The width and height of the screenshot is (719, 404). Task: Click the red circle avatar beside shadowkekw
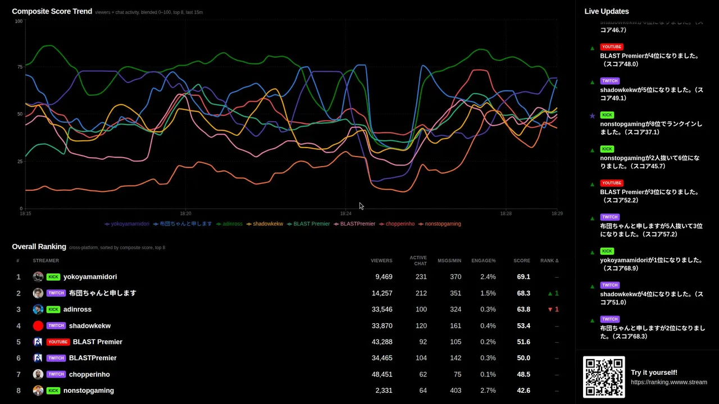[x=38, y=325]
